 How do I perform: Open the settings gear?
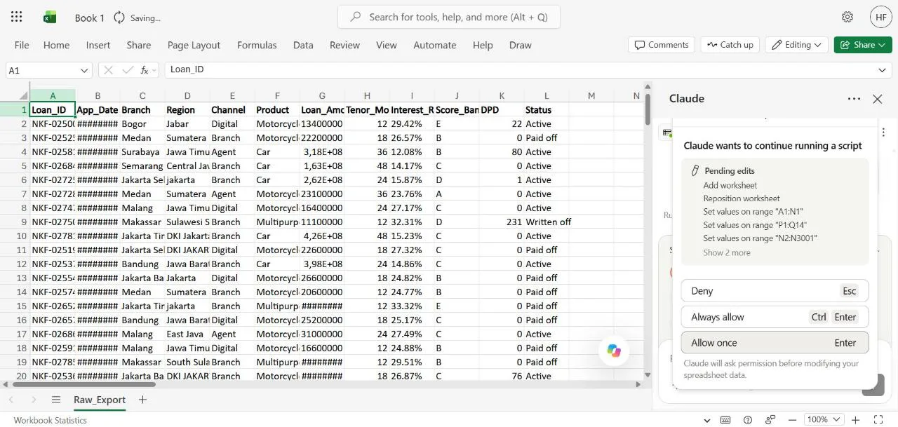847,17
